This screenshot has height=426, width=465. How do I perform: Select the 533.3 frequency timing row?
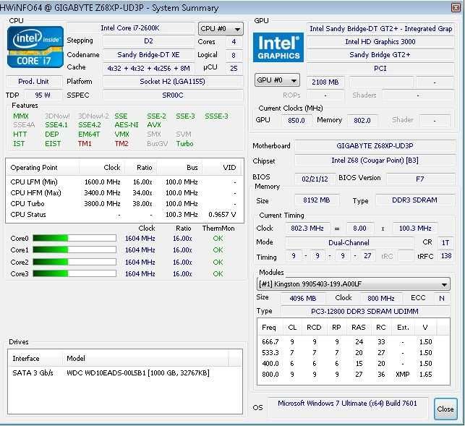(354, 353)
